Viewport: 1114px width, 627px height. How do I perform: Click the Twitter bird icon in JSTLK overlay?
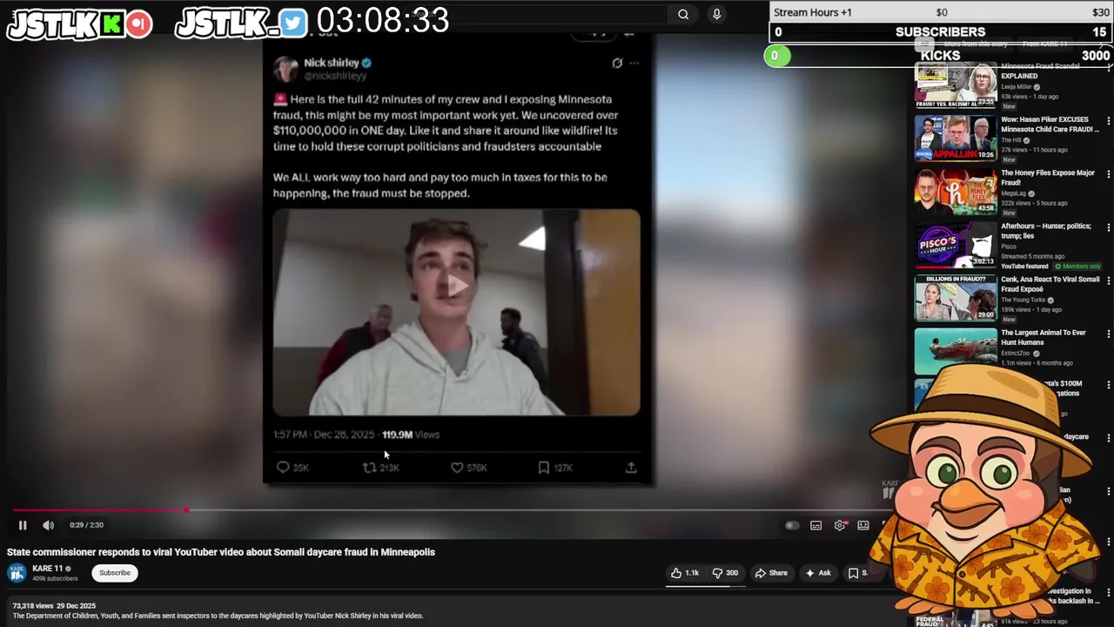[294, 24]
